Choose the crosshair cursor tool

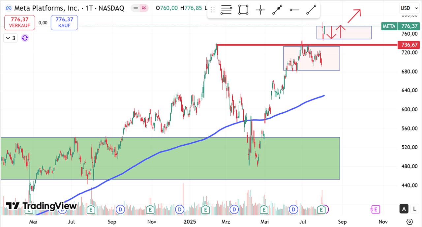coord(260,10)
